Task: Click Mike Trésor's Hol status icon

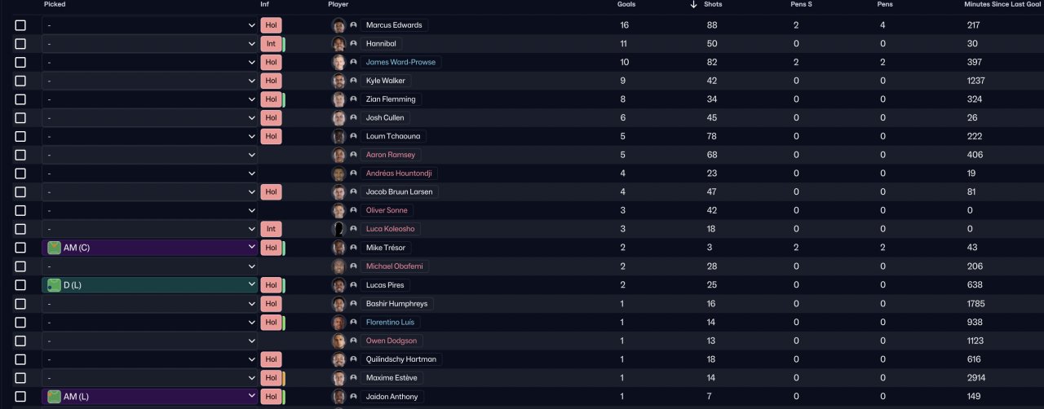Action: (x=271, y=248)
